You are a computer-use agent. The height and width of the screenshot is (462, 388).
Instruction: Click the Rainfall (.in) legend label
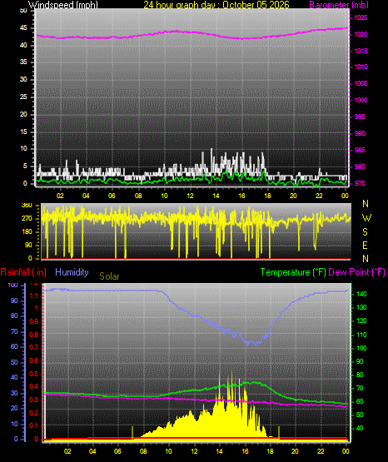[23, 272]
